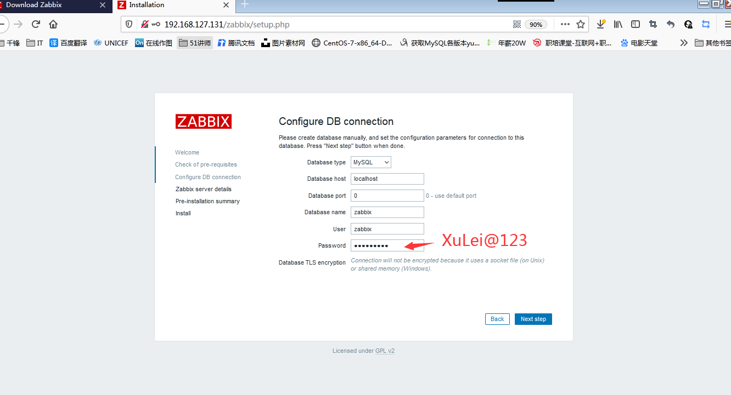Image resolution: width=731 pixels, height=395 pixels.
Task: Click the undo arrow toolbar icon
Action: pyautogui.click(x=671, y=24)
